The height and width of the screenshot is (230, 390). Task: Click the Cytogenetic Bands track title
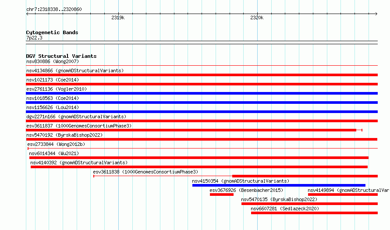pyautogui.click(x=52, y=32)
